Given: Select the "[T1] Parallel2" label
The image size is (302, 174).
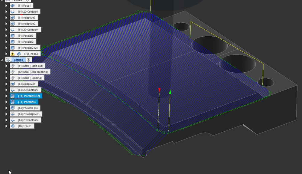Looking at the screenshot, I should 26,42.
